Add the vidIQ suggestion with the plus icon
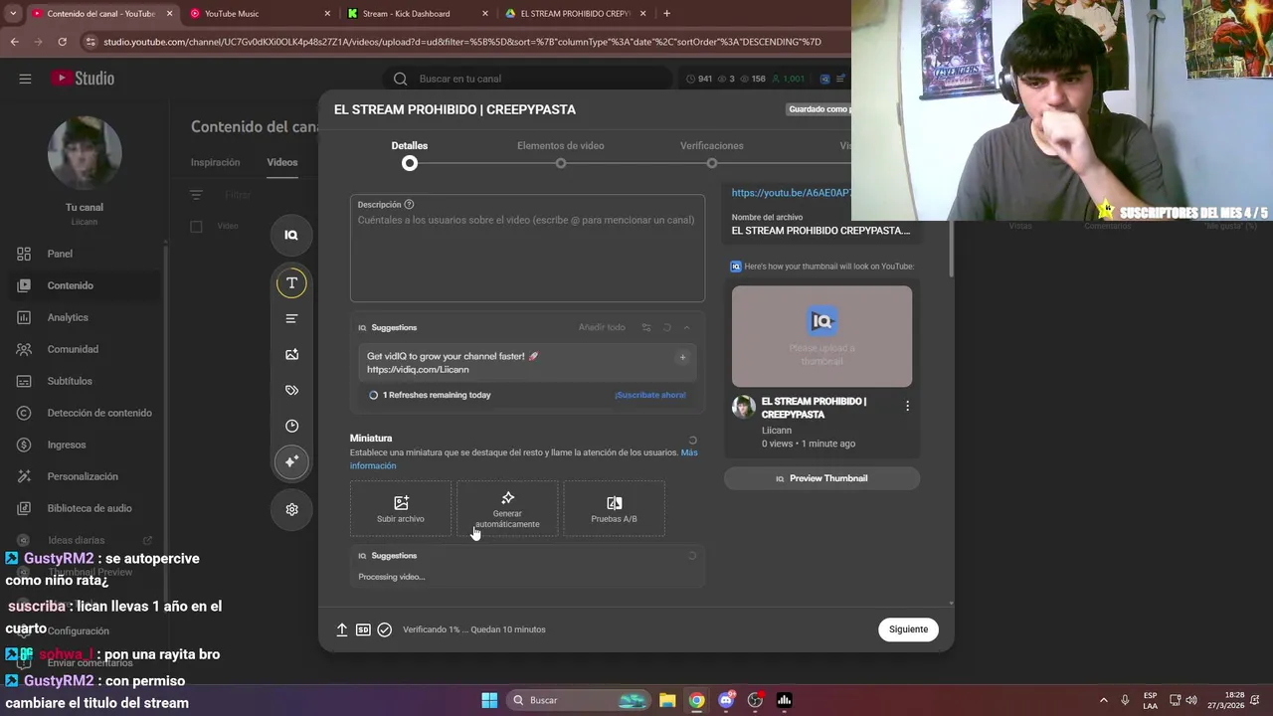 pos(682,357)
